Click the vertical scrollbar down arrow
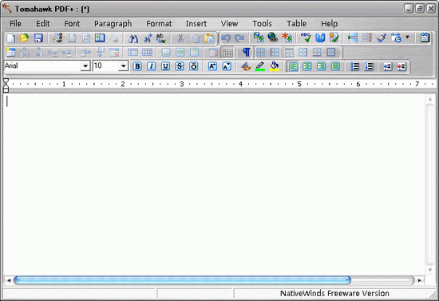The height and width of the screenshot is (301, 439). pyautogui.click(x=430, y=270)
